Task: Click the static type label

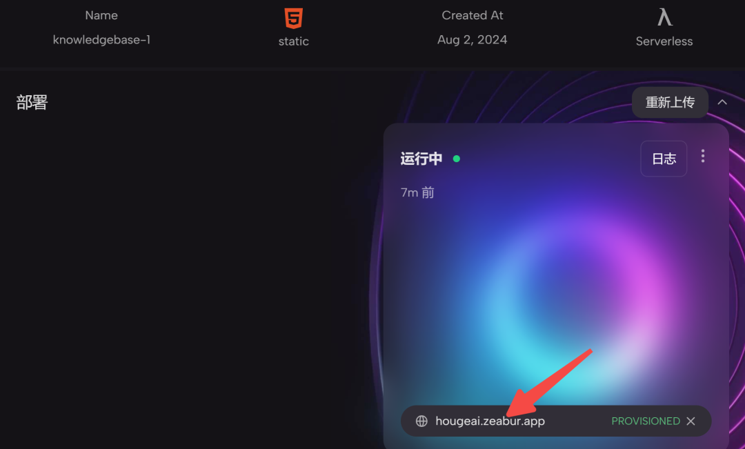Action: (294, 41)
